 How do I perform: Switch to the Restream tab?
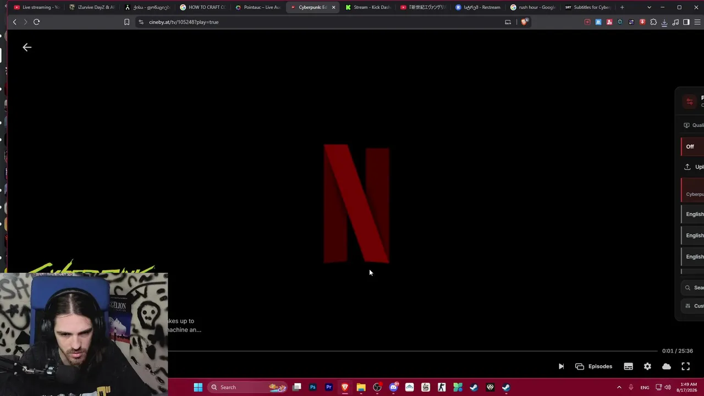[478, 7]
